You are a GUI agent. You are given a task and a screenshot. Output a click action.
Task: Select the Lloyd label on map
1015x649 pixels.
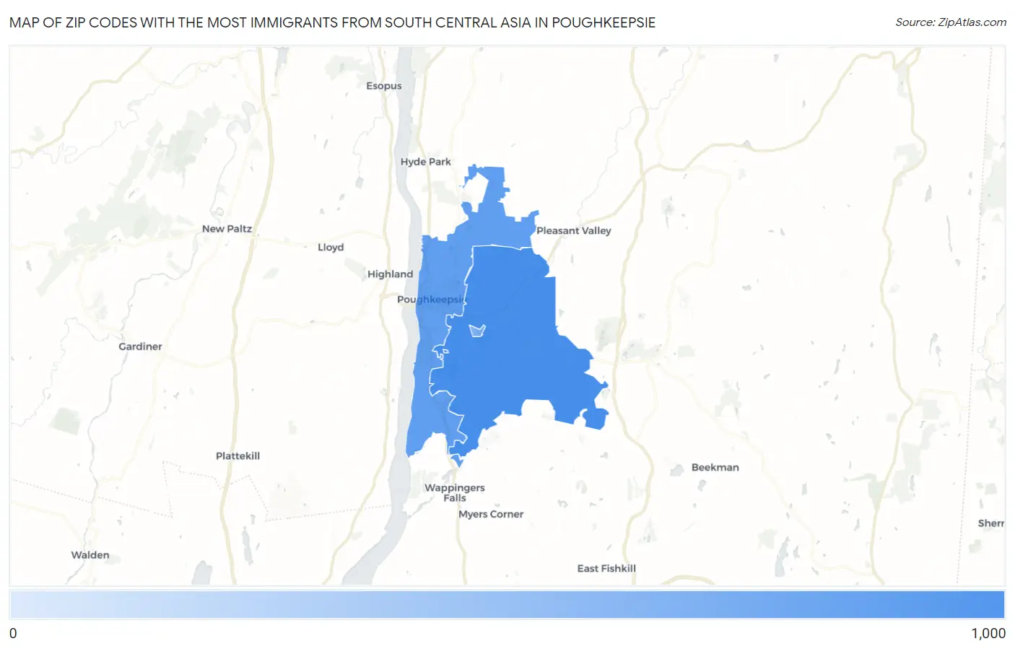tap(331, 248)
